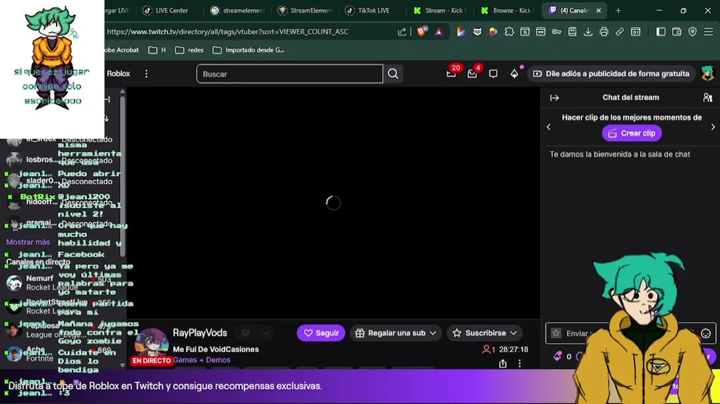Open the Games + Demos category link

(202, 360)
